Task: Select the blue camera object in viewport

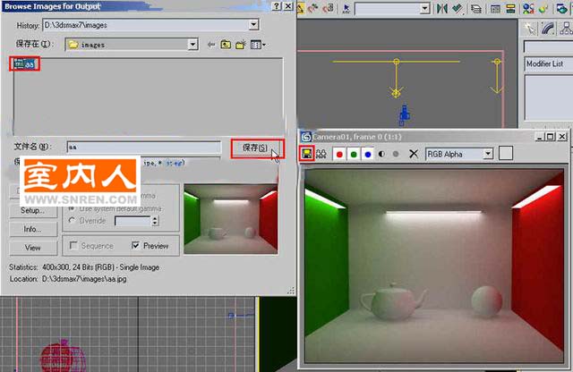Action: (404, 114)
